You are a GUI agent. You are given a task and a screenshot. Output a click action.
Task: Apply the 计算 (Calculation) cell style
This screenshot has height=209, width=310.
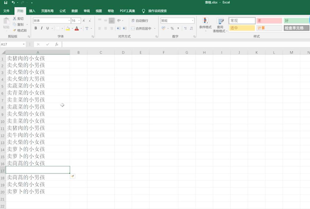(x=269, y=28)
